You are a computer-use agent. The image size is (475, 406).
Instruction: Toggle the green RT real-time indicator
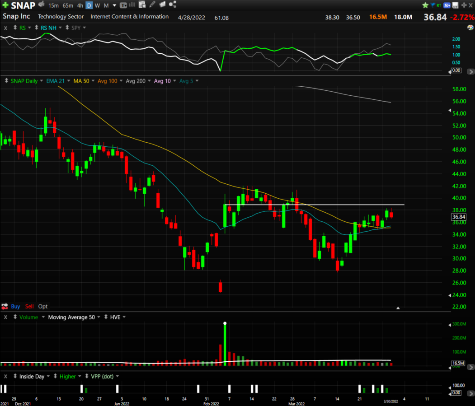439,5
